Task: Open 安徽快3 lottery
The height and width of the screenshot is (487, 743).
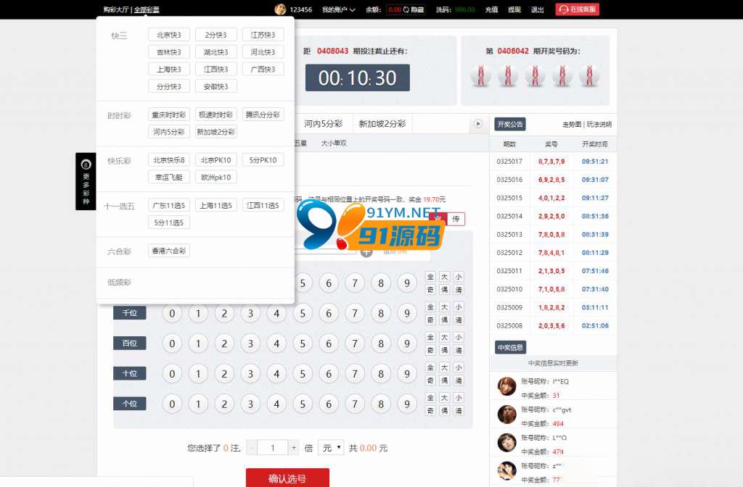Action: click(x=215, y=87)
